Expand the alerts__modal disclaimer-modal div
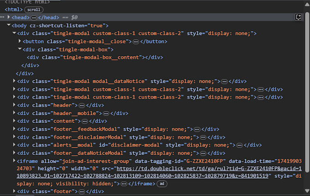The width and height of the screenshot is (310, 196). pos(14,145)
